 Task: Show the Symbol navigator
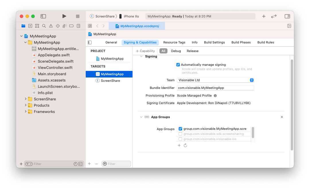tap(37, 26)
